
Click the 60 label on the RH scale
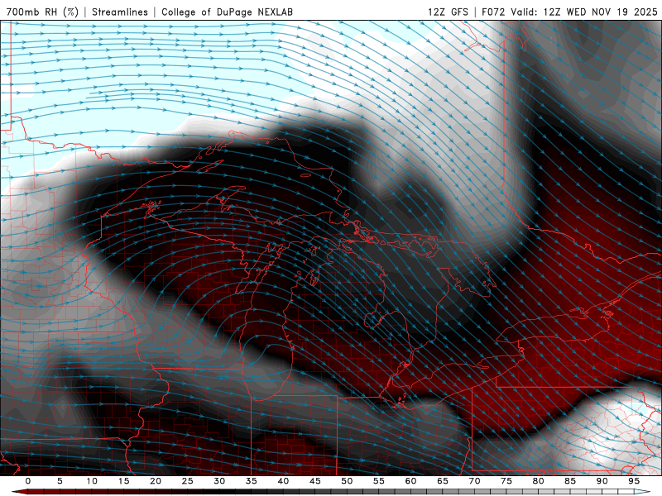(410, 481)
